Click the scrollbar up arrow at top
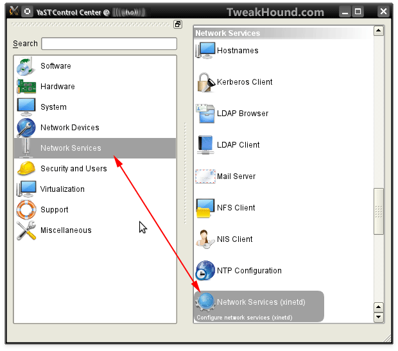The height and width of the screenshot is (351, 398). [x=379, y=31]
